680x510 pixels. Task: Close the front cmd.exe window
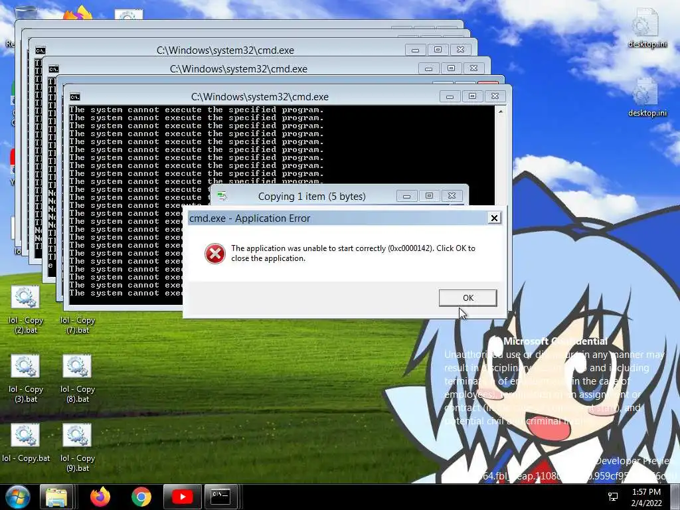click(x=495, y=96)
